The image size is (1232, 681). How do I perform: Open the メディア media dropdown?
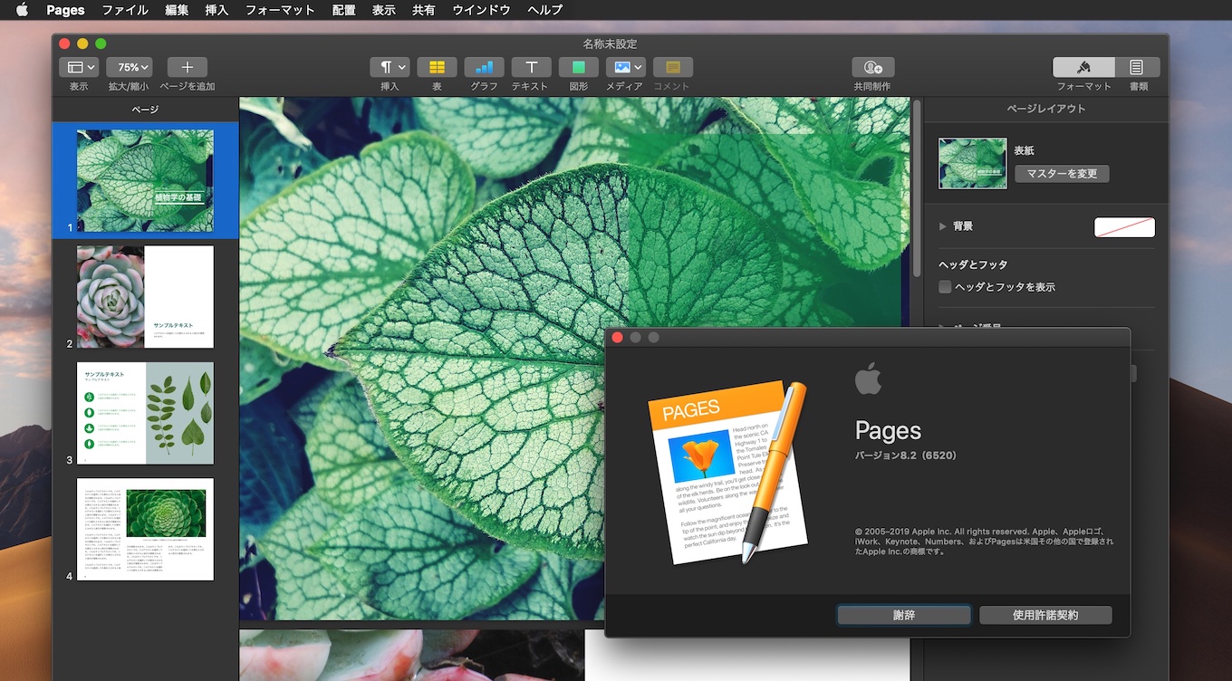coord(626,67)
